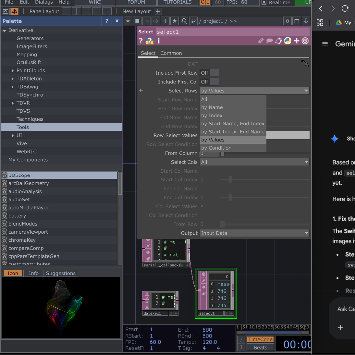Expand the TDAbleton palette folder

point(13,79)
